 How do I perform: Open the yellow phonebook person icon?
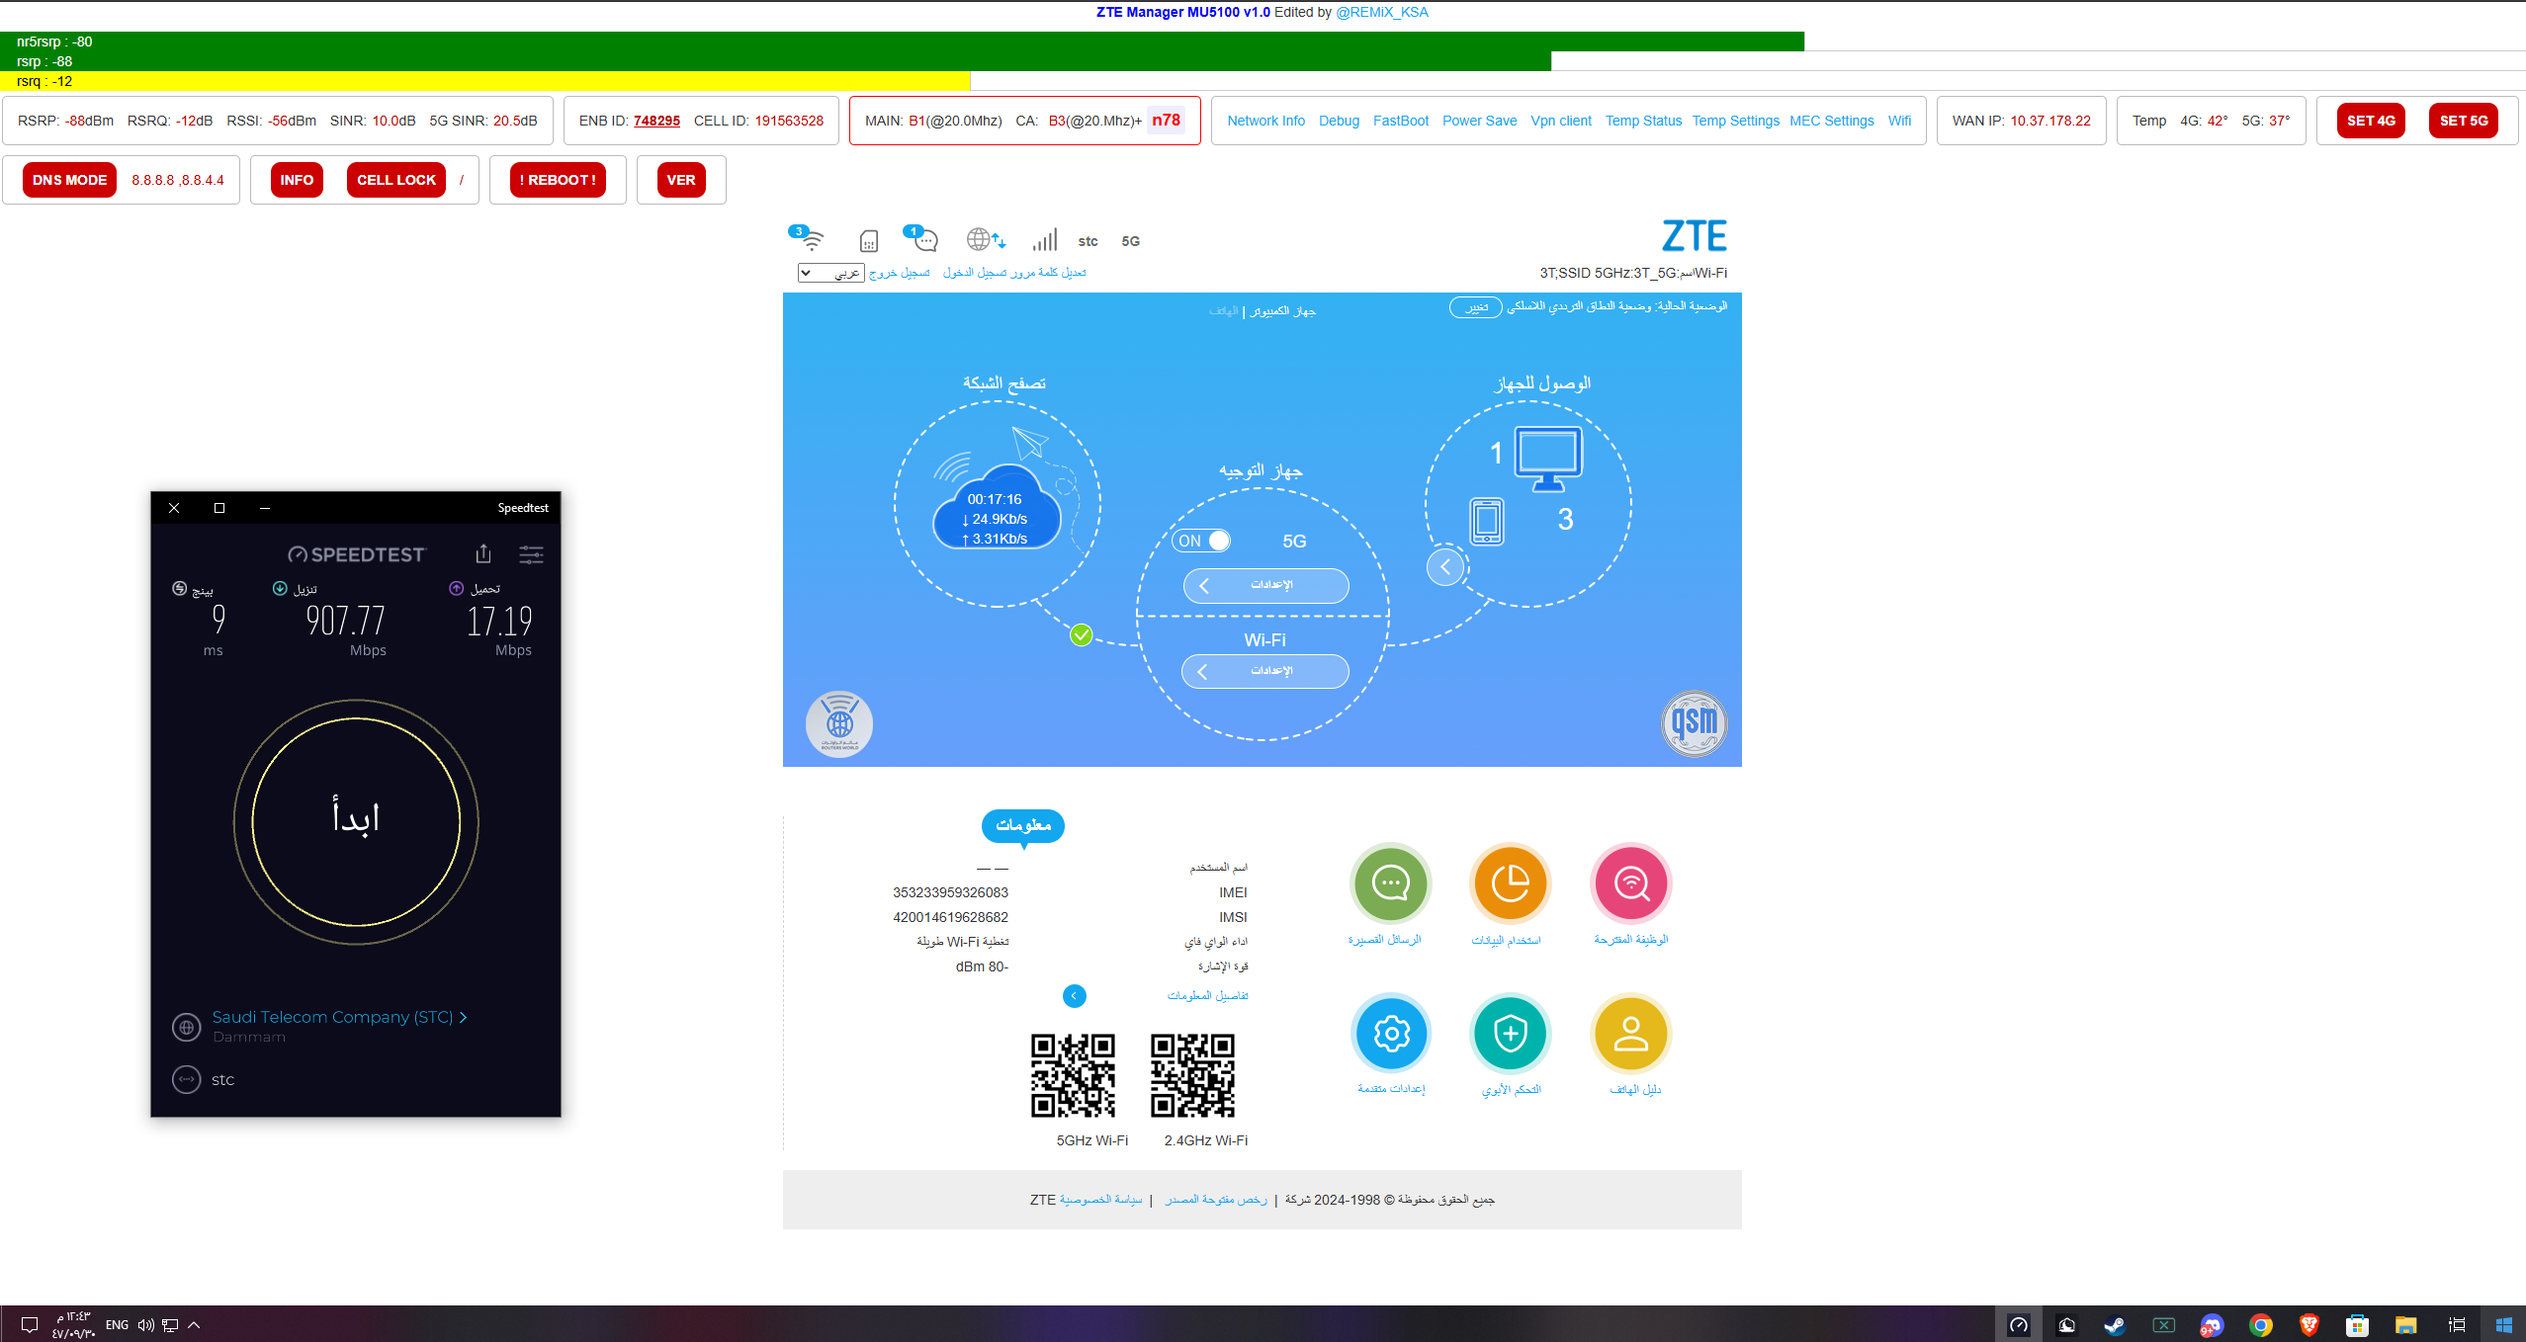[1630, 1033]
